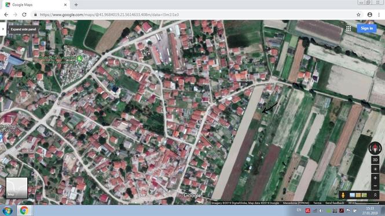Close the Google Maps tab
This screenshot has height=216, width=385.
[x=65, y=5]
